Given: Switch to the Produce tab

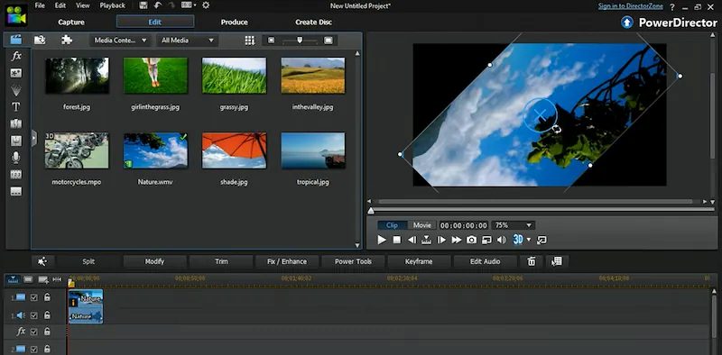Looking at the screenshot, I should click(235, 22).
